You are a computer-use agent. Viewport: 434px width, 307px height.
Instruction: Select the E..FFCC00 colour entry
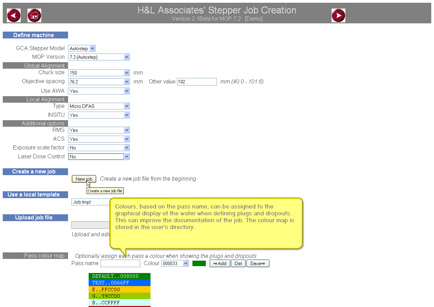click(x=120, y=289)
